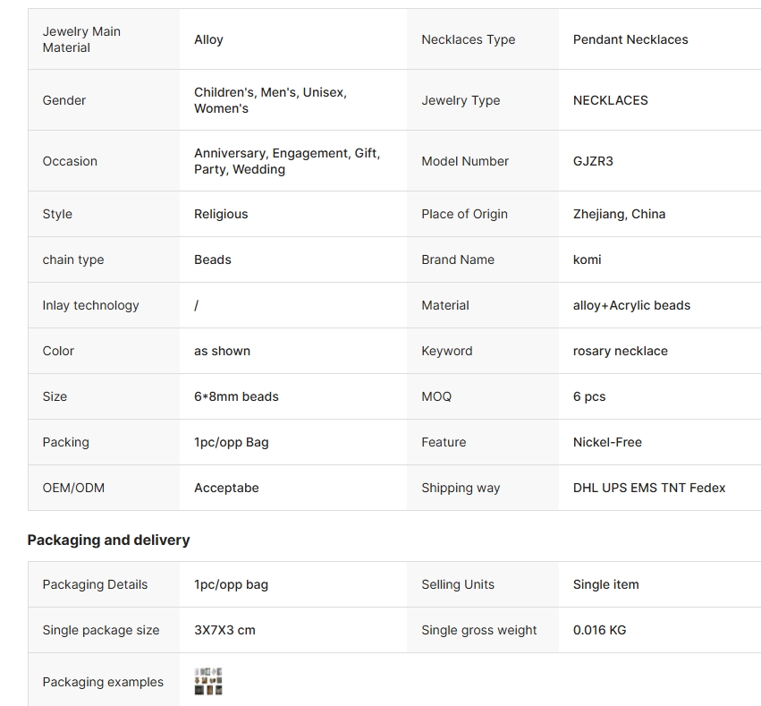Viewport: 761px width, 706px height.
Task: Open the Packaging examples thumbnail image
Action: pos(208,681)
